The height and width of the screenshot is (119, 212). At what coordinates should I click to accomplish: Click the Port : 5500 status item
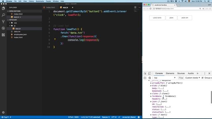point(73,117)
